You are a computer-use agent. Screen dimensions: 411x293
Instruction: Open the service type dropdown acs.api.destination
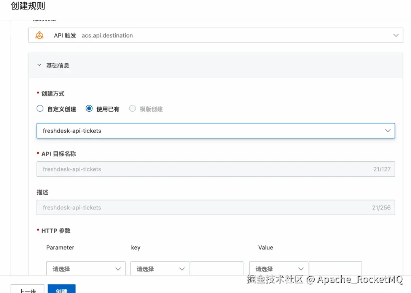(216, 35)
